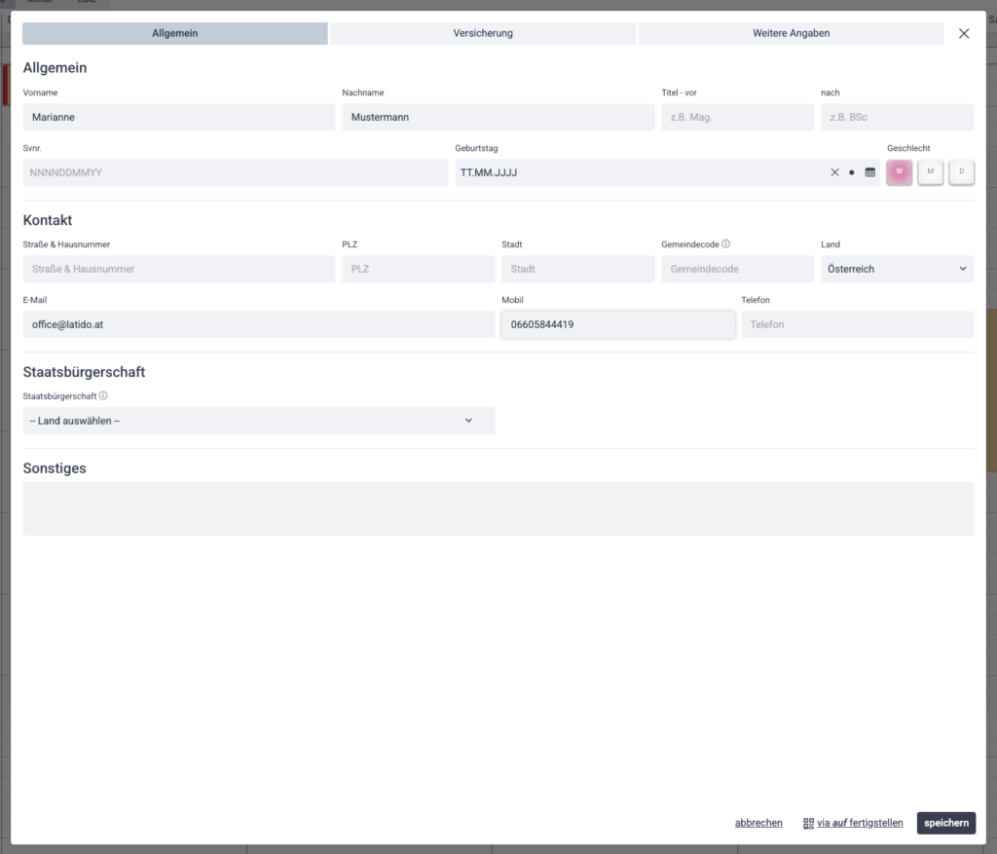Image resolution: width=997 pixels, height=854 pixels.
Task: Focus the Svnr. input field
Action: point(235,172)
